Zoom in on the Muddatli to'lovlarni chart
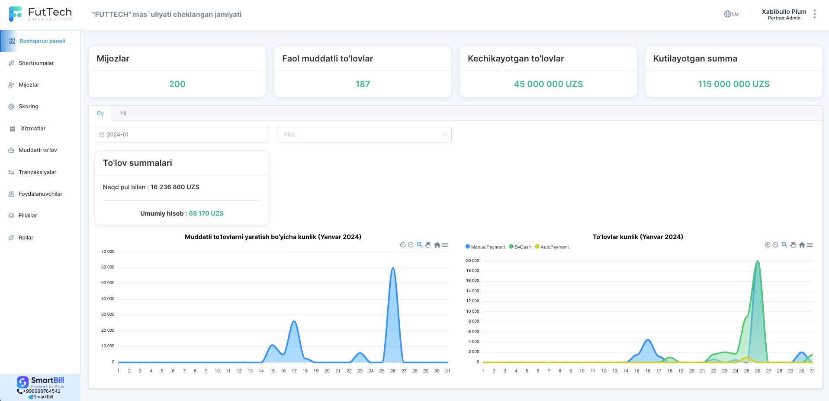The image size is (829, 401). 403,245
